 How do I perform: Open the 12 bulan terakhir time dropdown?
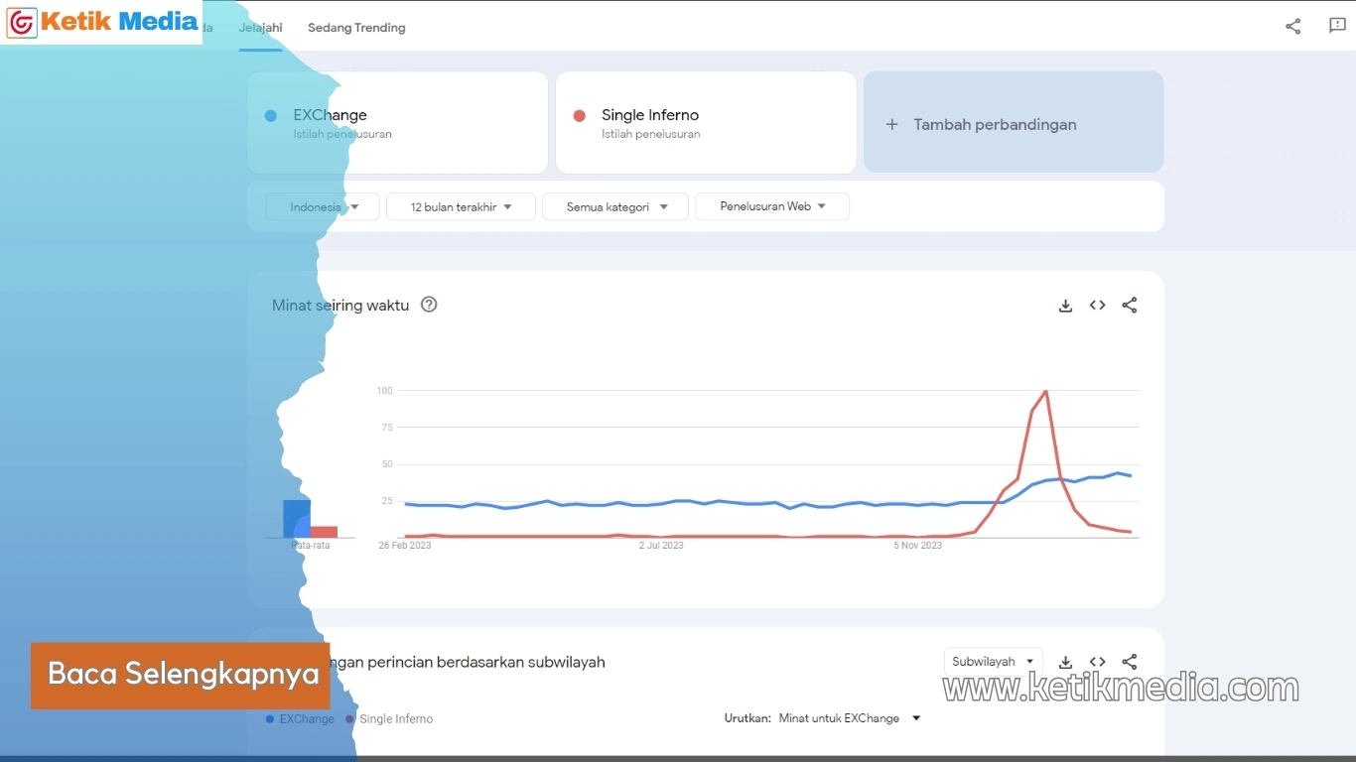click(461, 206)
